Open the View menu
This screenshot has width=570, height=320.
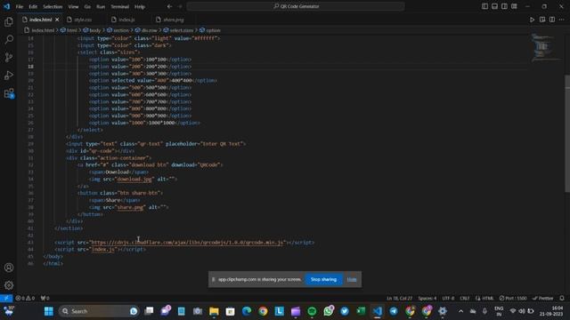pyautogui.click(x=73, y=6)
